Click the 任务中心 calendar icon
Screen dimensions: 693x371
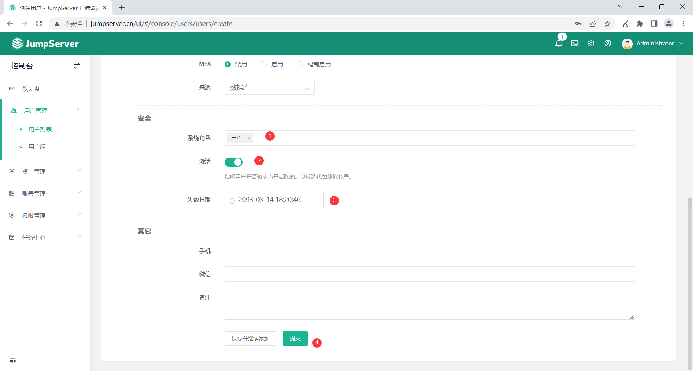12,237
